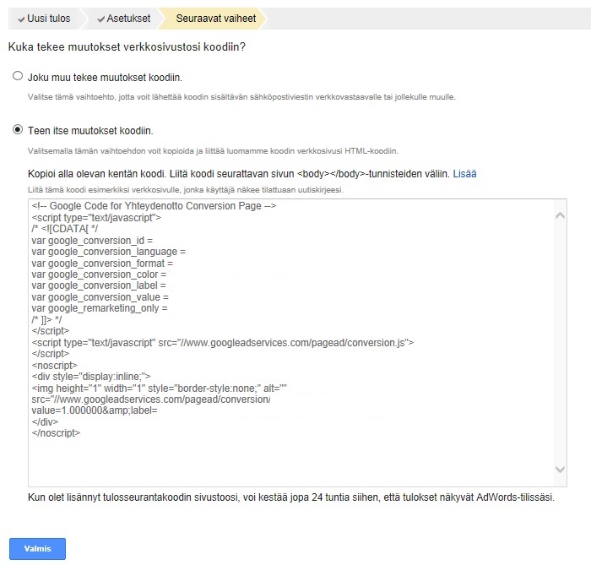Click the 'var google_conversion_color =' line
591x565 pixels.
pos(99,274)
